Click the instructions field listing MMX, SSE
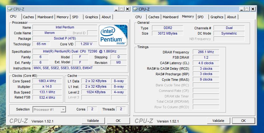 80,68
